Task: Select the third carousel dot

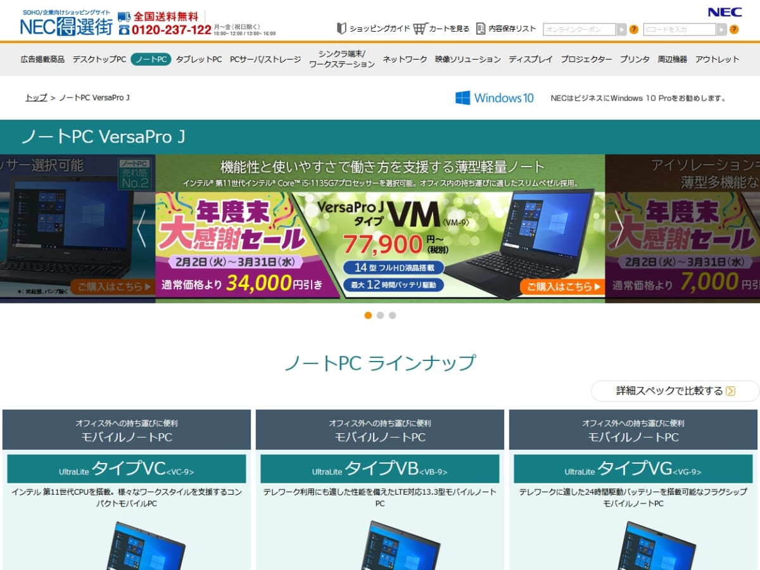Action: click(392, 315)
